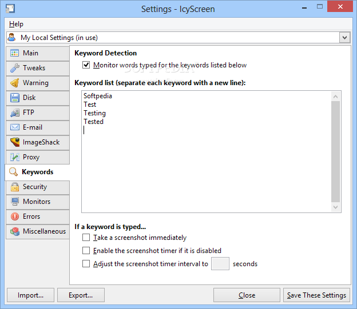Click the Testing keyword line
Screen dimensions: 357x309
pyautogui.click(x=94, y=113)
